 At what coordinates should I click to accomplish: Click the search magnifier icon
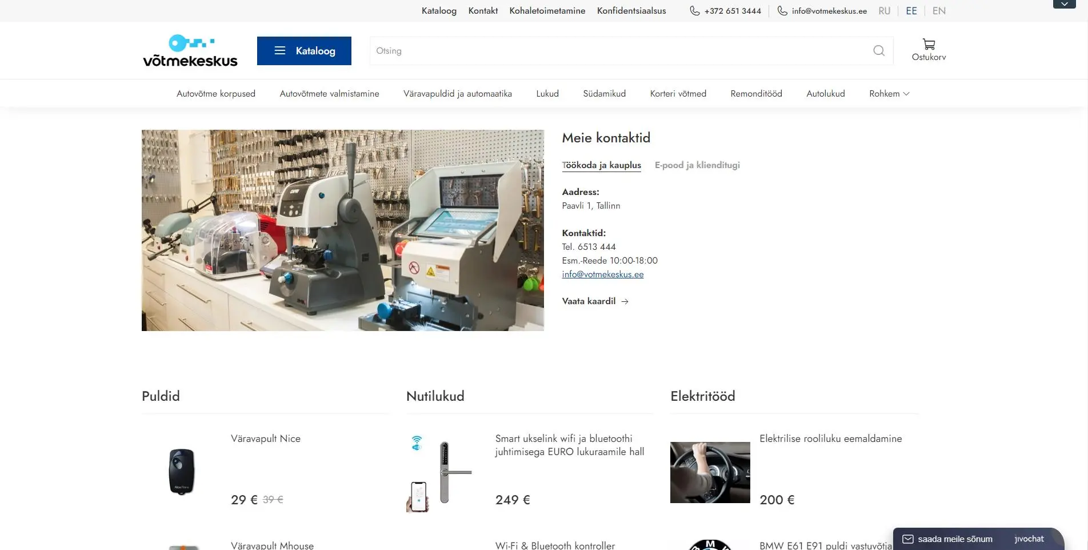point(879,51)
